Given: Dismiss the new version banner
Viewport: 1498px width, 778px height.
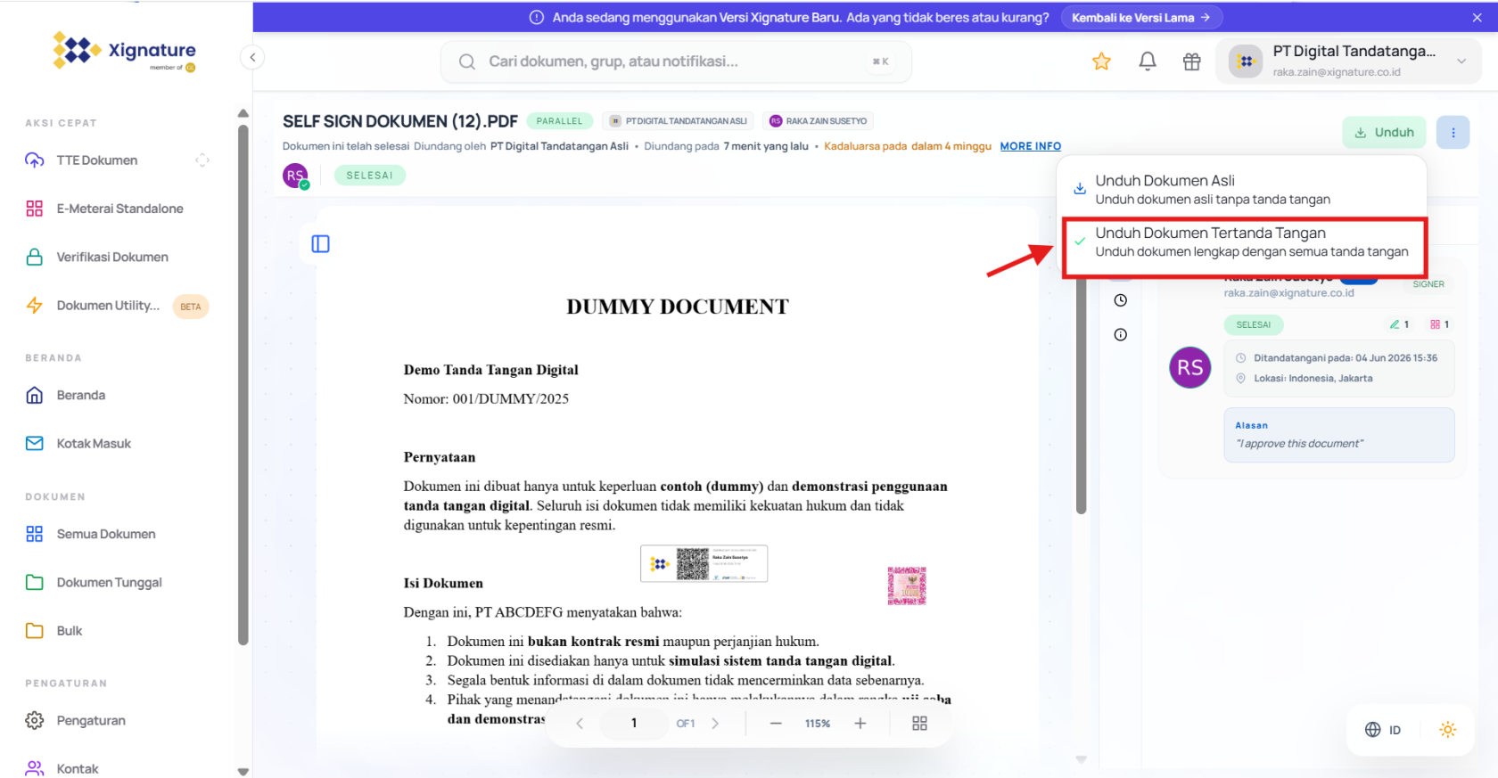Looking at the screenshot, I should point(1477,17).
